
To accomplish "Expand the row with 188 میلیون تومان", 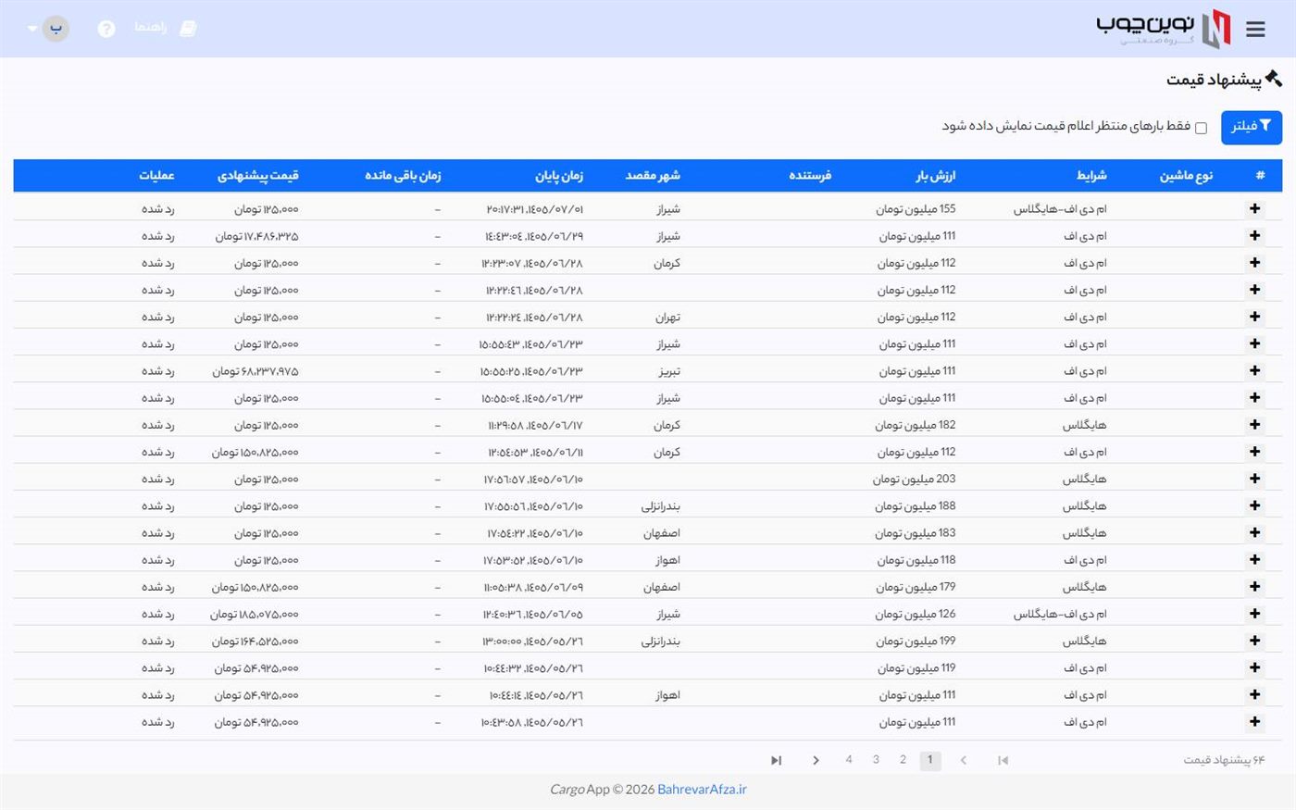I will click(1254, 505).
